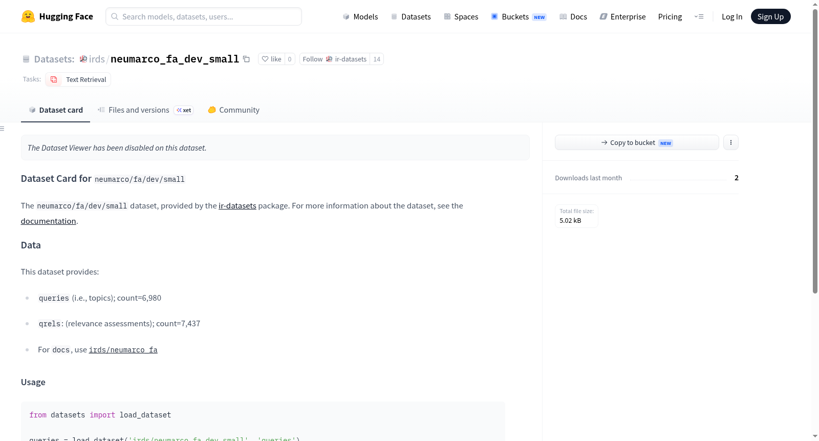This screenshot has width=819, height=441.
Task: Open the Datasets page
Action: coord(411,16)
